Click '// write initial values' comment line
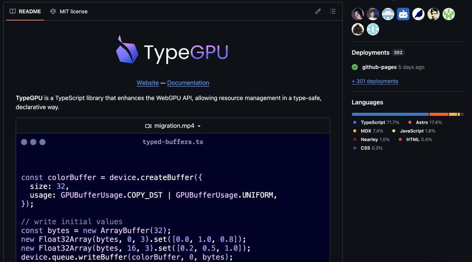472x262 pixels. tap(72, 221)
